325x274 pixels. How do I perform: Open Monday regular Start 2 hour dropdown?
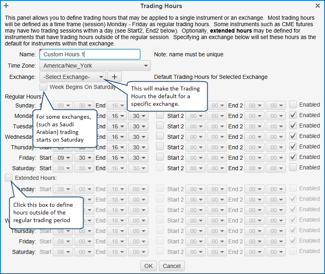pos(196,116)
